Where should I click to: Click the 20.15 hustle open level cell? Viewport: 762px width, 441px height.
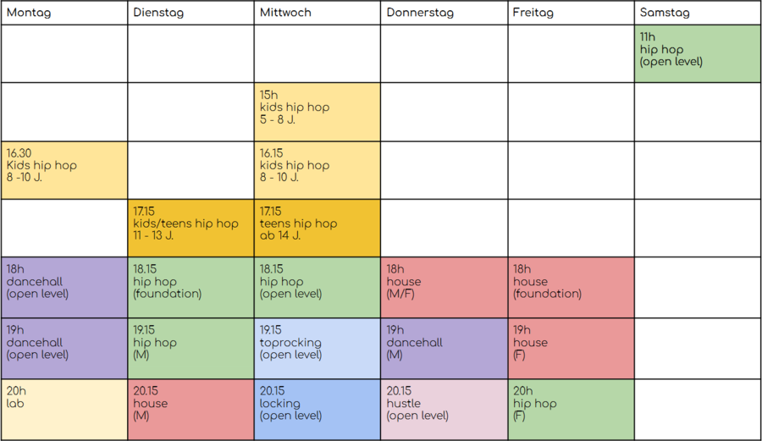[444, 410]
